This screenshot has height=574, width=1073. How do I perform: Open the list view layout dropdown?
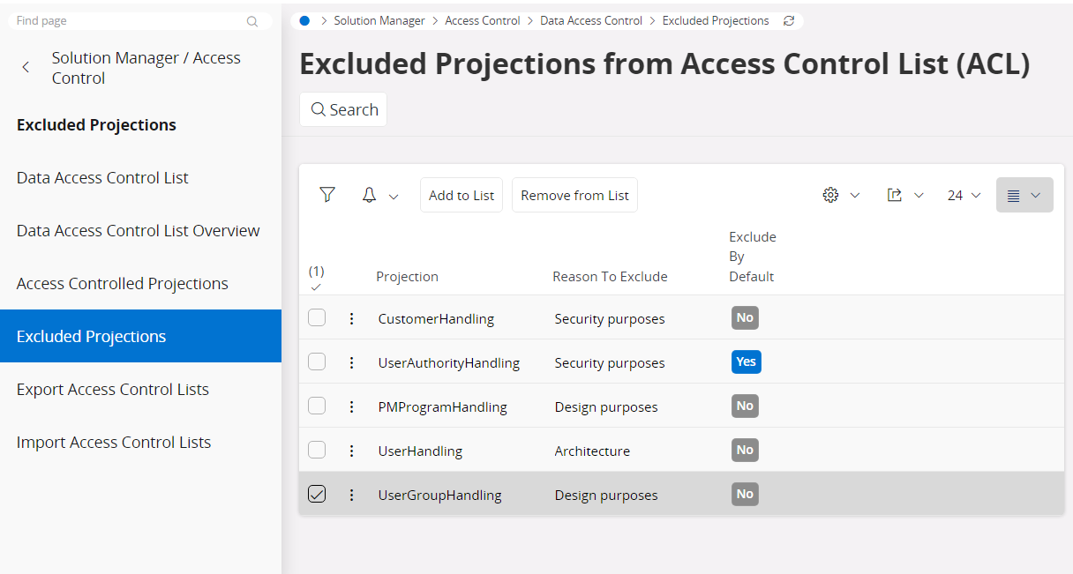(1024, 196)
